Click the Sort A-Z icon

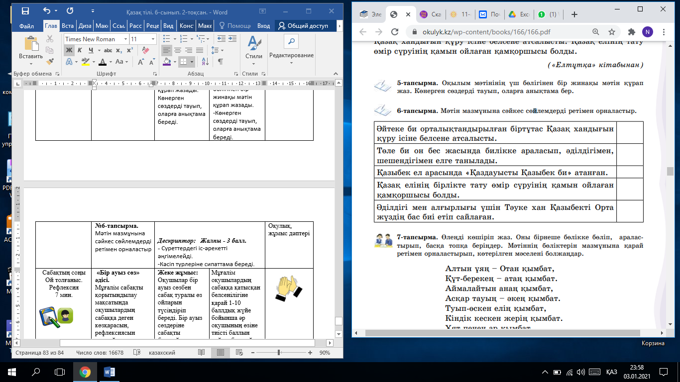pyautogui.click(x=205, y=62)
